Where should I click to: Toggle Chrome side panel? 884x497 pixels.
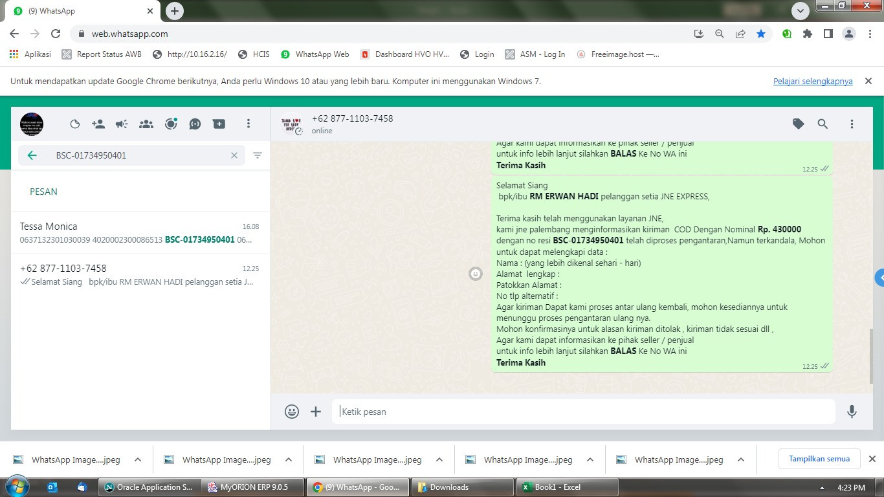tap(828, 34)
